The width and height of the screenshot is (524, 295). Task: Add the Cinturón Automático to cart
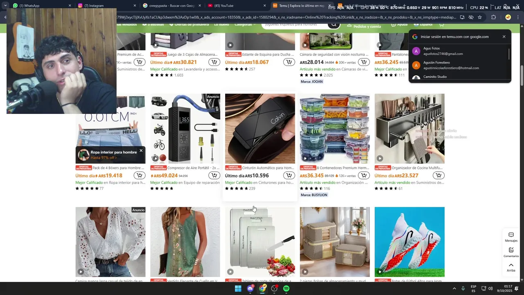click(289, 175)
